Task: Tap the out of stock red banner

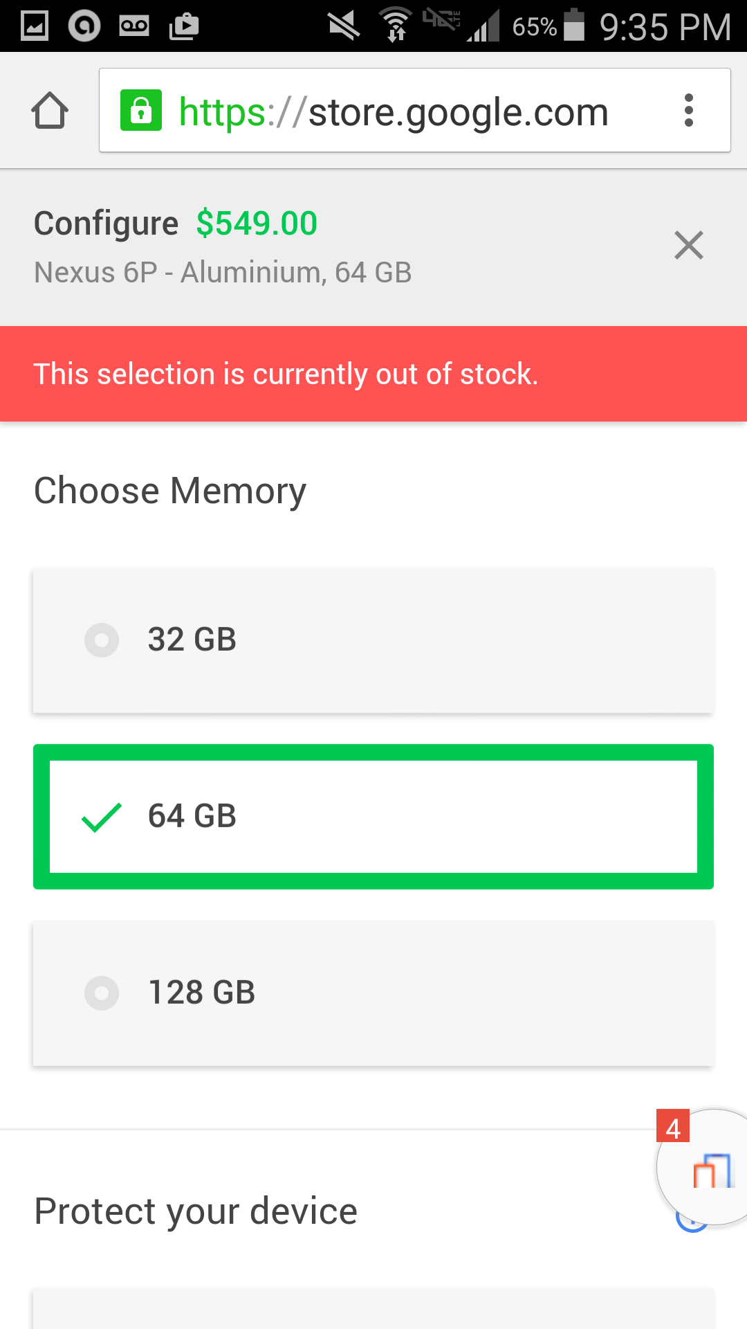Action: point(373,374)
